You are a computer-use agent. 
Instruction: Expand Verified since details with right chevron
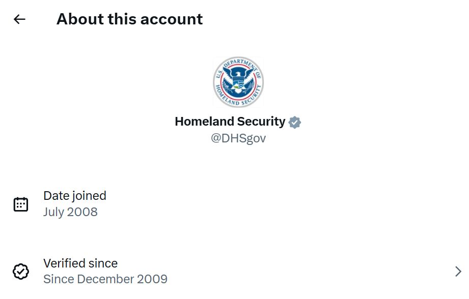tap(458, 272)
